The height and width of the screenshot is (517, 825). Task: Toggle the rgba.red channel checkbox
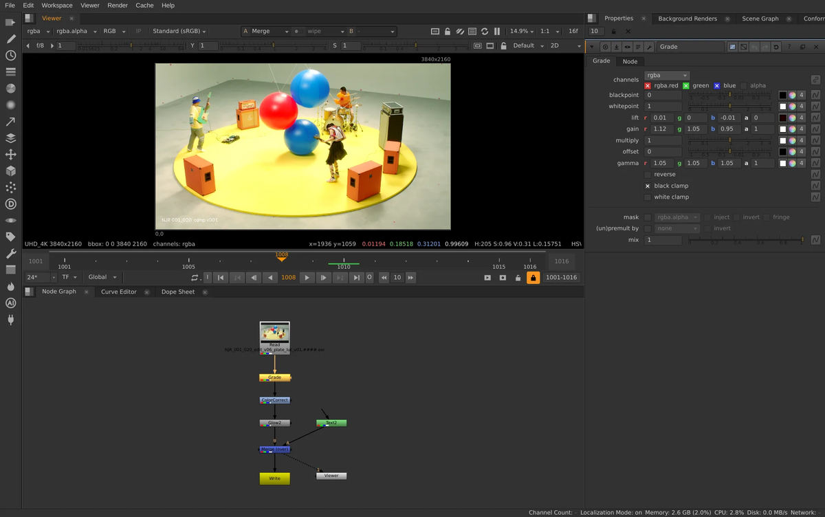648,86
